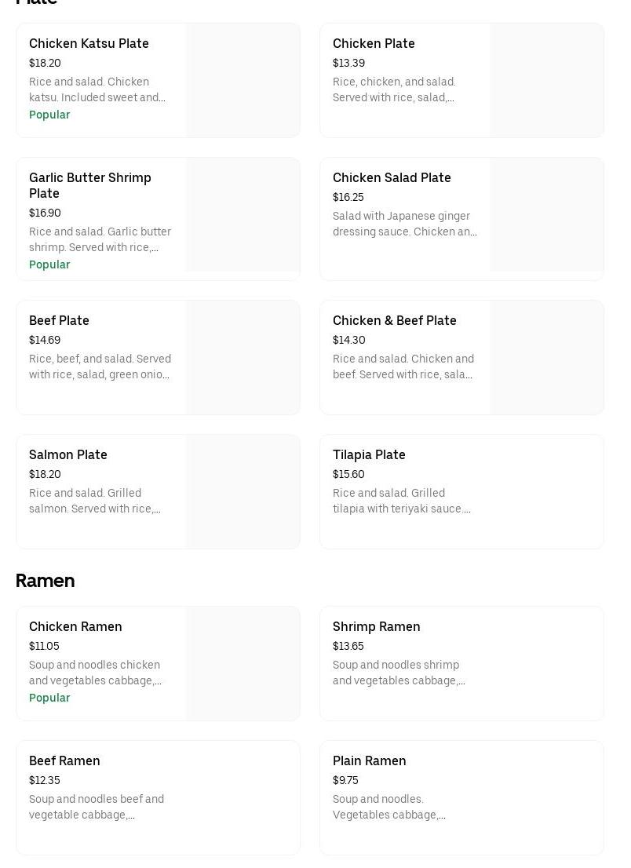Open the Tilapia Plate card

[x=369, y=455]
